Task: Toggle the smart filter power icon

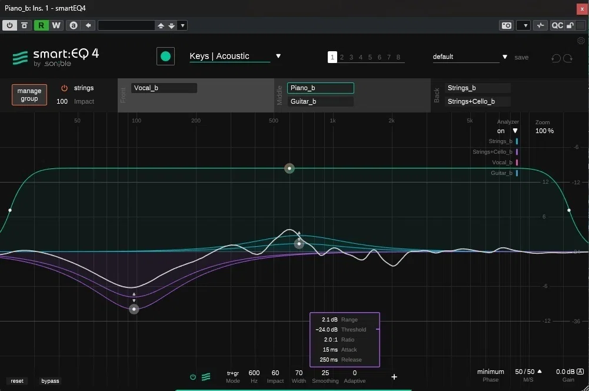Action: pos(192,377)
